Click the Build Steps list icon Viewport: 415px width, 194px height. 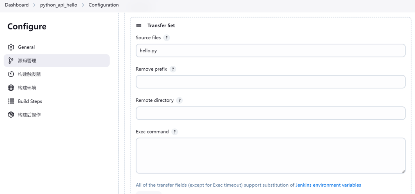11,101
